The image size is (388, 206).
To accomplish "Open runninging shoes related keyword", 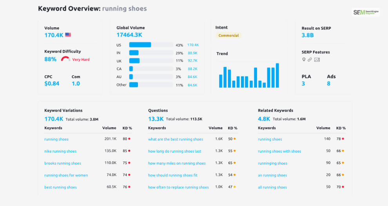I will pos(272,163).
